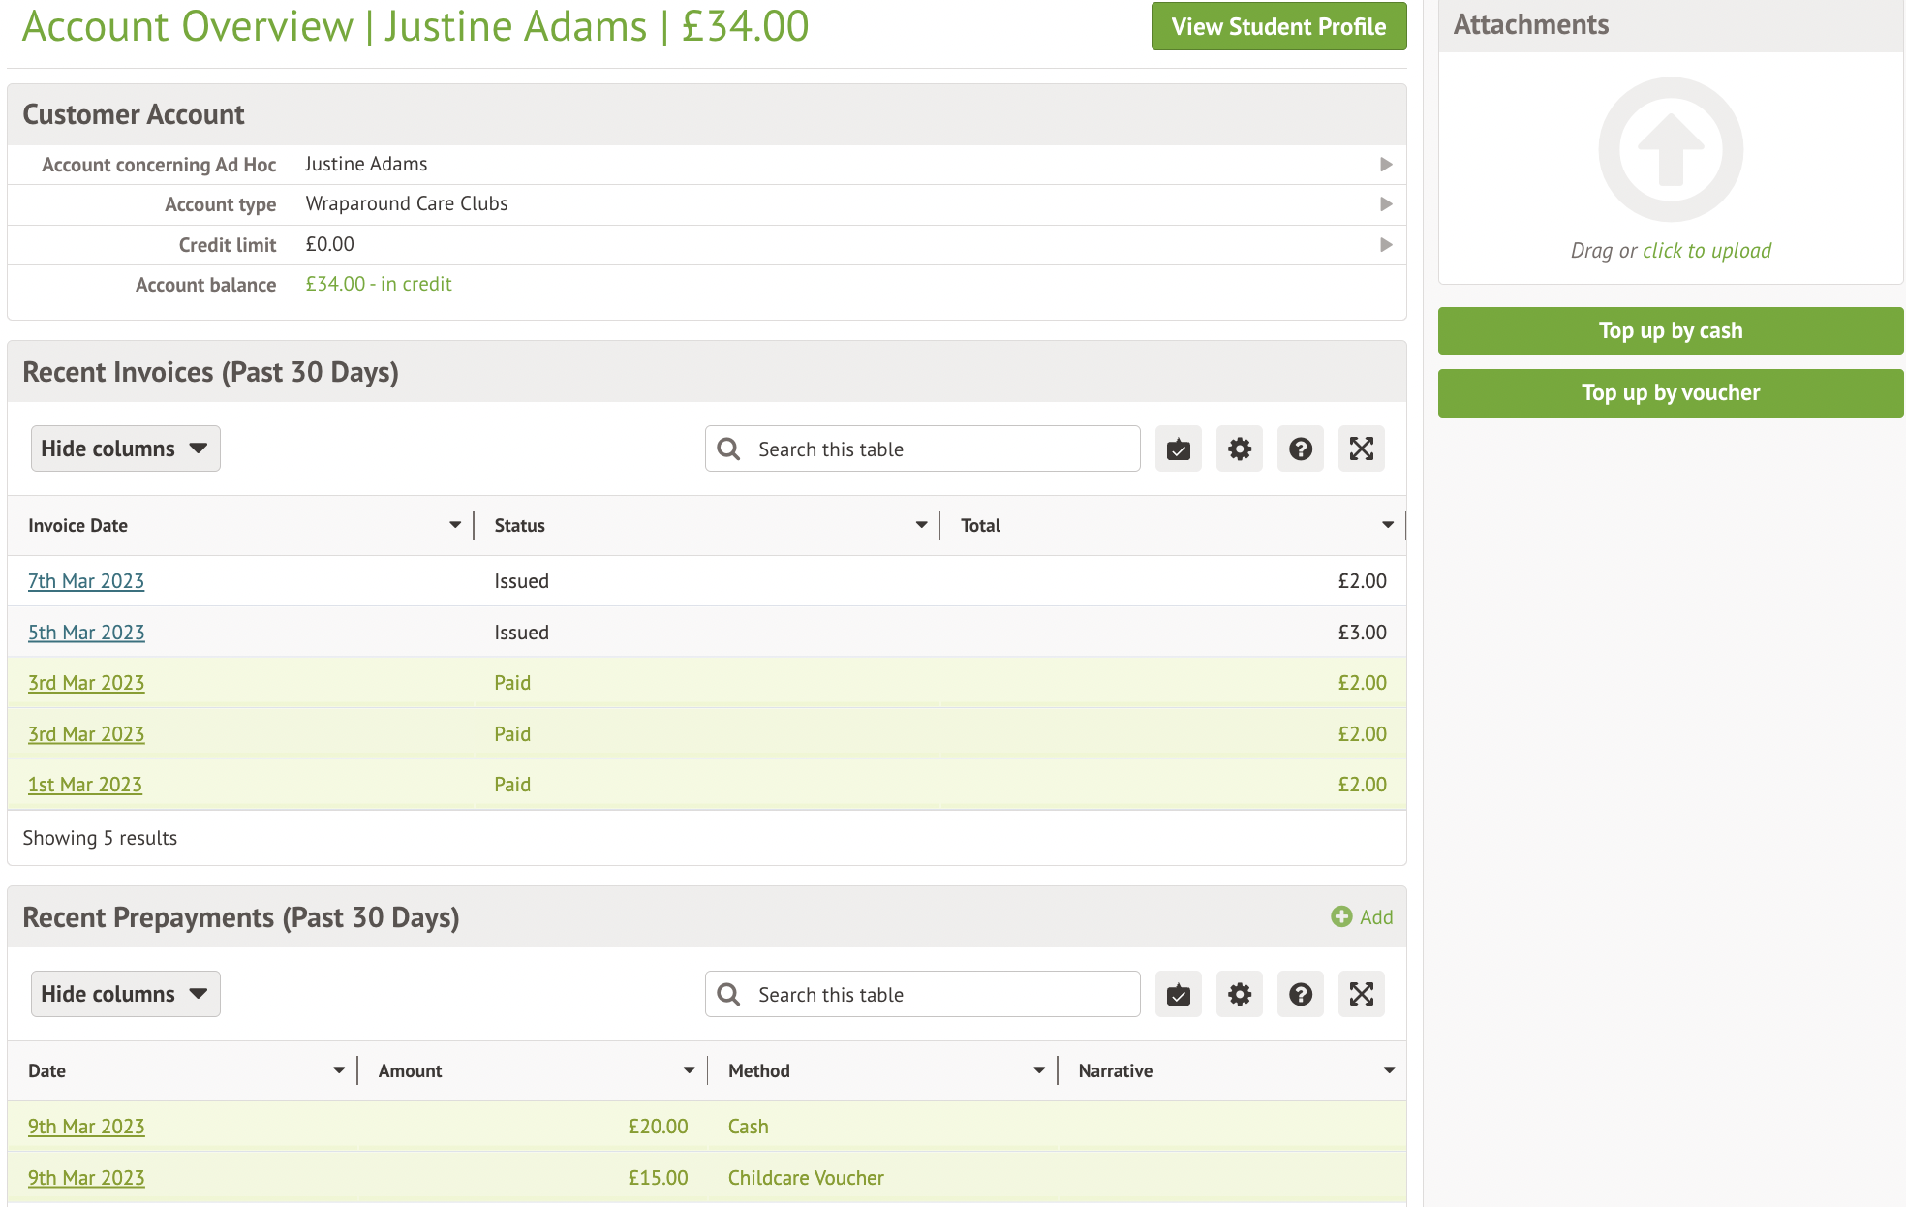Click the upload arrow icon in Attachments

click(1670, 150)
